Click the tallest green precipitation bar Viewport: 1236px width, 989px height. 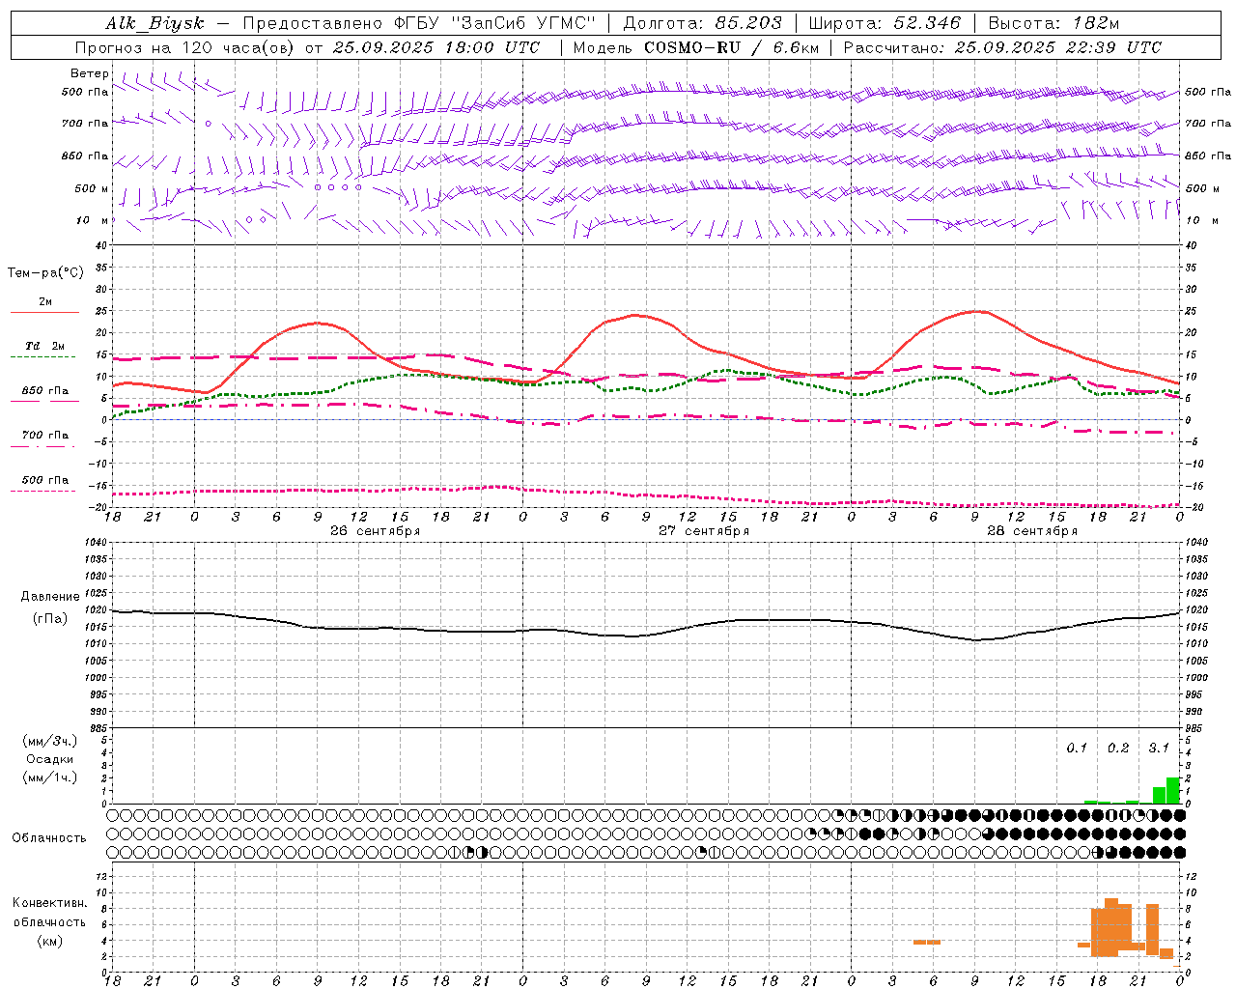pos(1173,790)
